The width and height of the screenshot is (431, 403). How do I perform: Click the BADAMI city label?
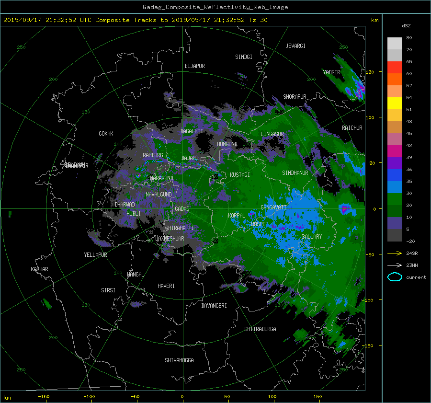[190, 158]
